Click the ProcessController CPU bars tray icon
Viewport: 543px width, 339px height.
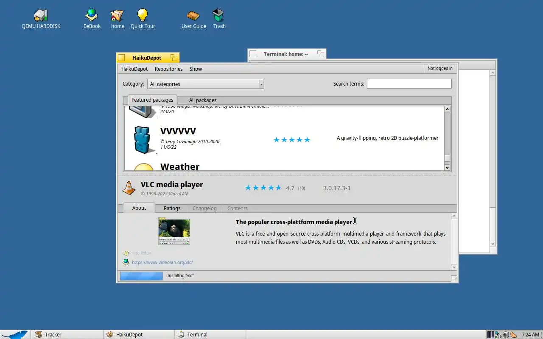pos(490,334)
